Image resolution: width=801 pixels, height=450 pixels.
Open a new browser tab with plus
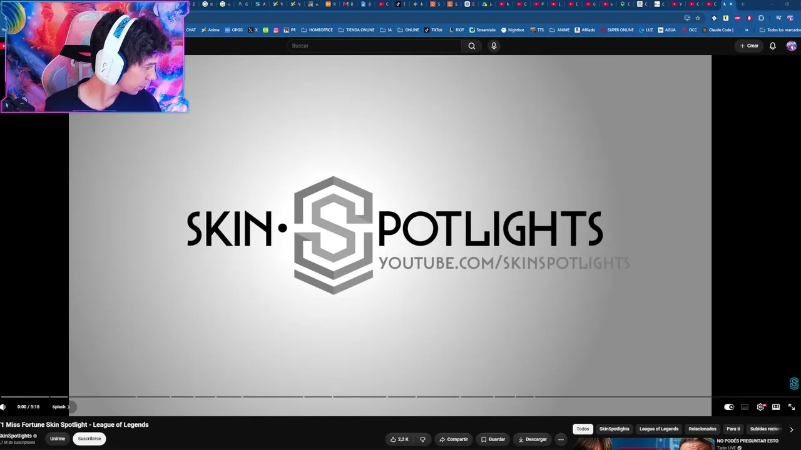pos(742,4)
